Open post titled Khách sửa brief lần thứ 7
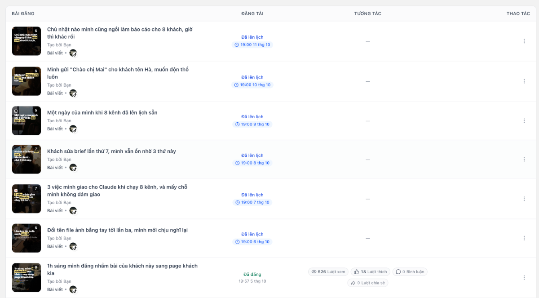The image size is (539, 298). pos(111,151)
